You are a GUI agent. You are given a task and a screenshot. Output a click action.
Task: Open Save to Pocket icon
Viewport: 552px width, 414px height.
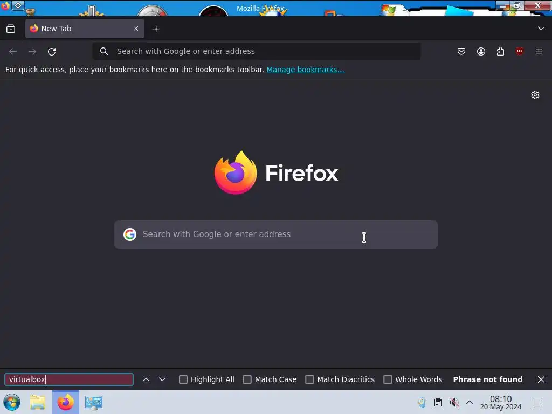click(x=461, y=51)
